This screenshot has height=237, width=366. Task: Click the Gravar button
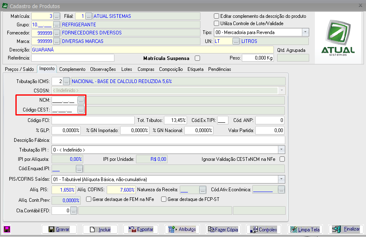(59, 229)
